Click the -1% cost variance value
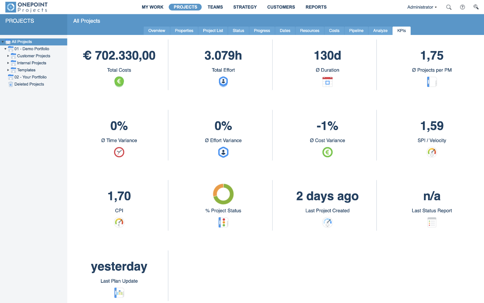The height and width of the screenshot is (303, 484). click(327, 126)
